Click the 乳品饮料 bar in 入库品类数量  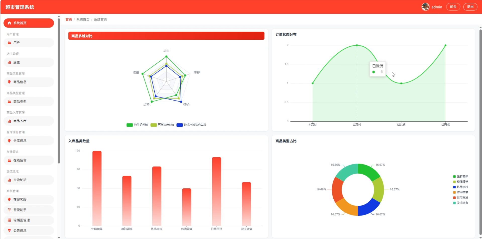coord(157,196)
